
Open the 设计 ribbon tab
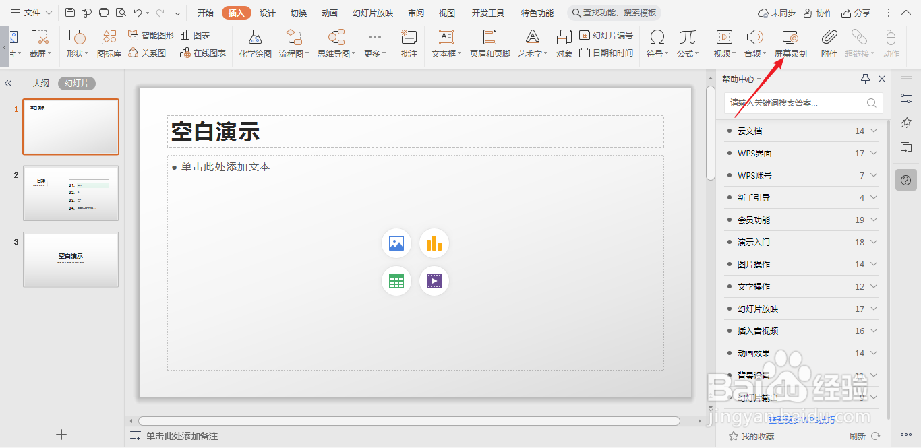pos(267,12)
